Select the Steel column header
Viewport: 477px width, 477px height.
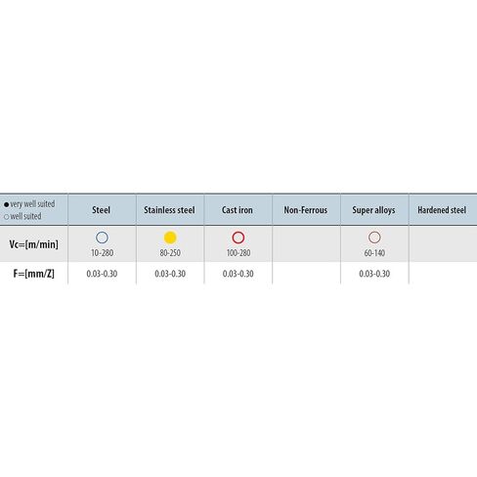(x=102, y=210)
